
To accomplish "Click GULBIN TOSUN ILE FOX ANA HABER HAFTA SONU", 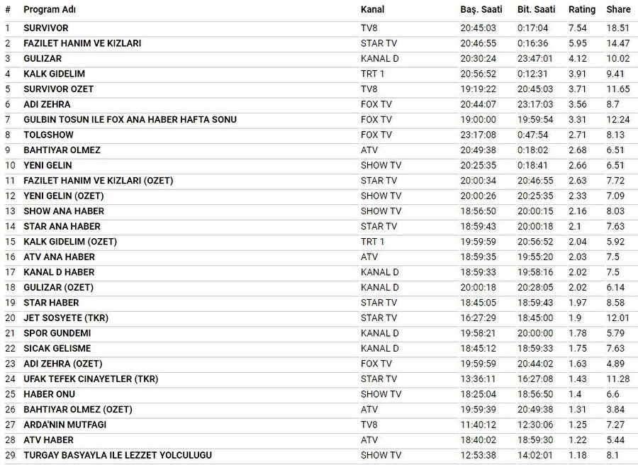I will [x=130, y=119].
